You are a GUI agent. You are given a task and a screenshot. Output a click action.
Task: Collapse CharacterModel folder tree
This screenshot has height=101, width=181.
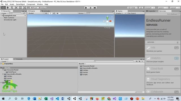(x=3, y=70)
